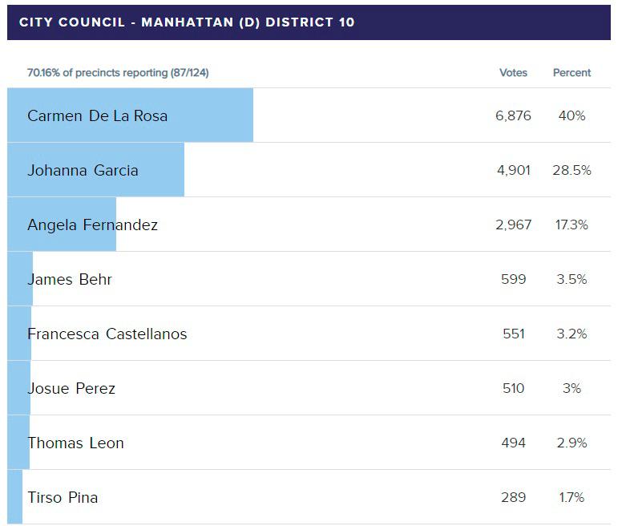This screenshot has width=626, height=526.
Task: Click Angela Fernandez's 2,967 vote count
Action: pos(513,225)
